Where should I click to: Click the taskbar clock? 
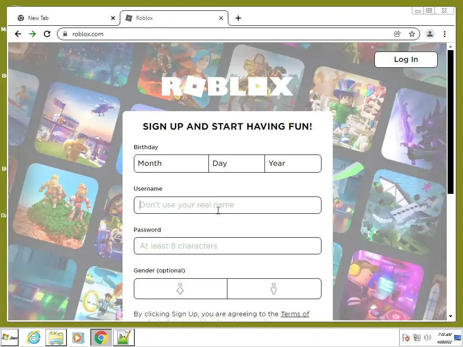[444, 338]
